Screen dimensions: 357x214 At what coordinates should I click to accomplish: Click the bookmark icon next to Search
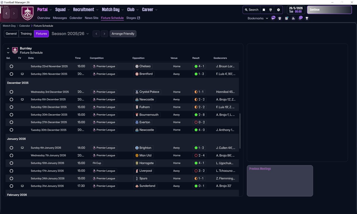pyautogui.click(x=264, y=10)
